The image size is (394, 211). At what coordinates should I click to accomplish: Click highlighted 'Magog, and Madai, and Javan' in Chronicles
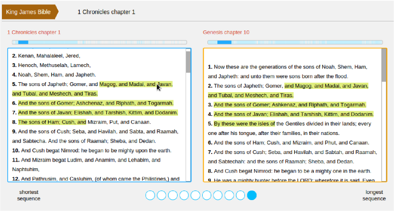click(x=136, y=84)
